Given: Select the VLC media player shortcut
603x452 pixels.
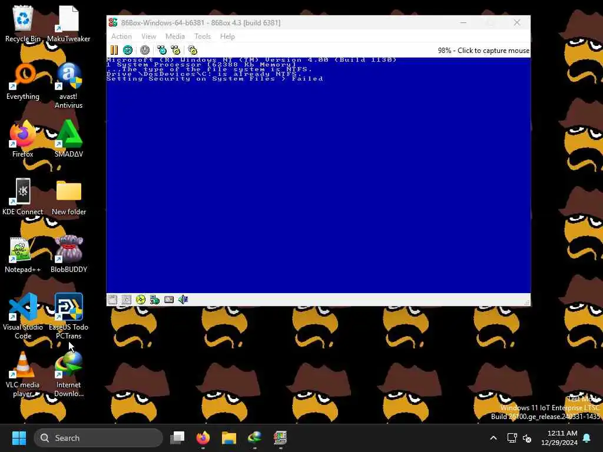Looking at the screenshot, I should (23, 374).
